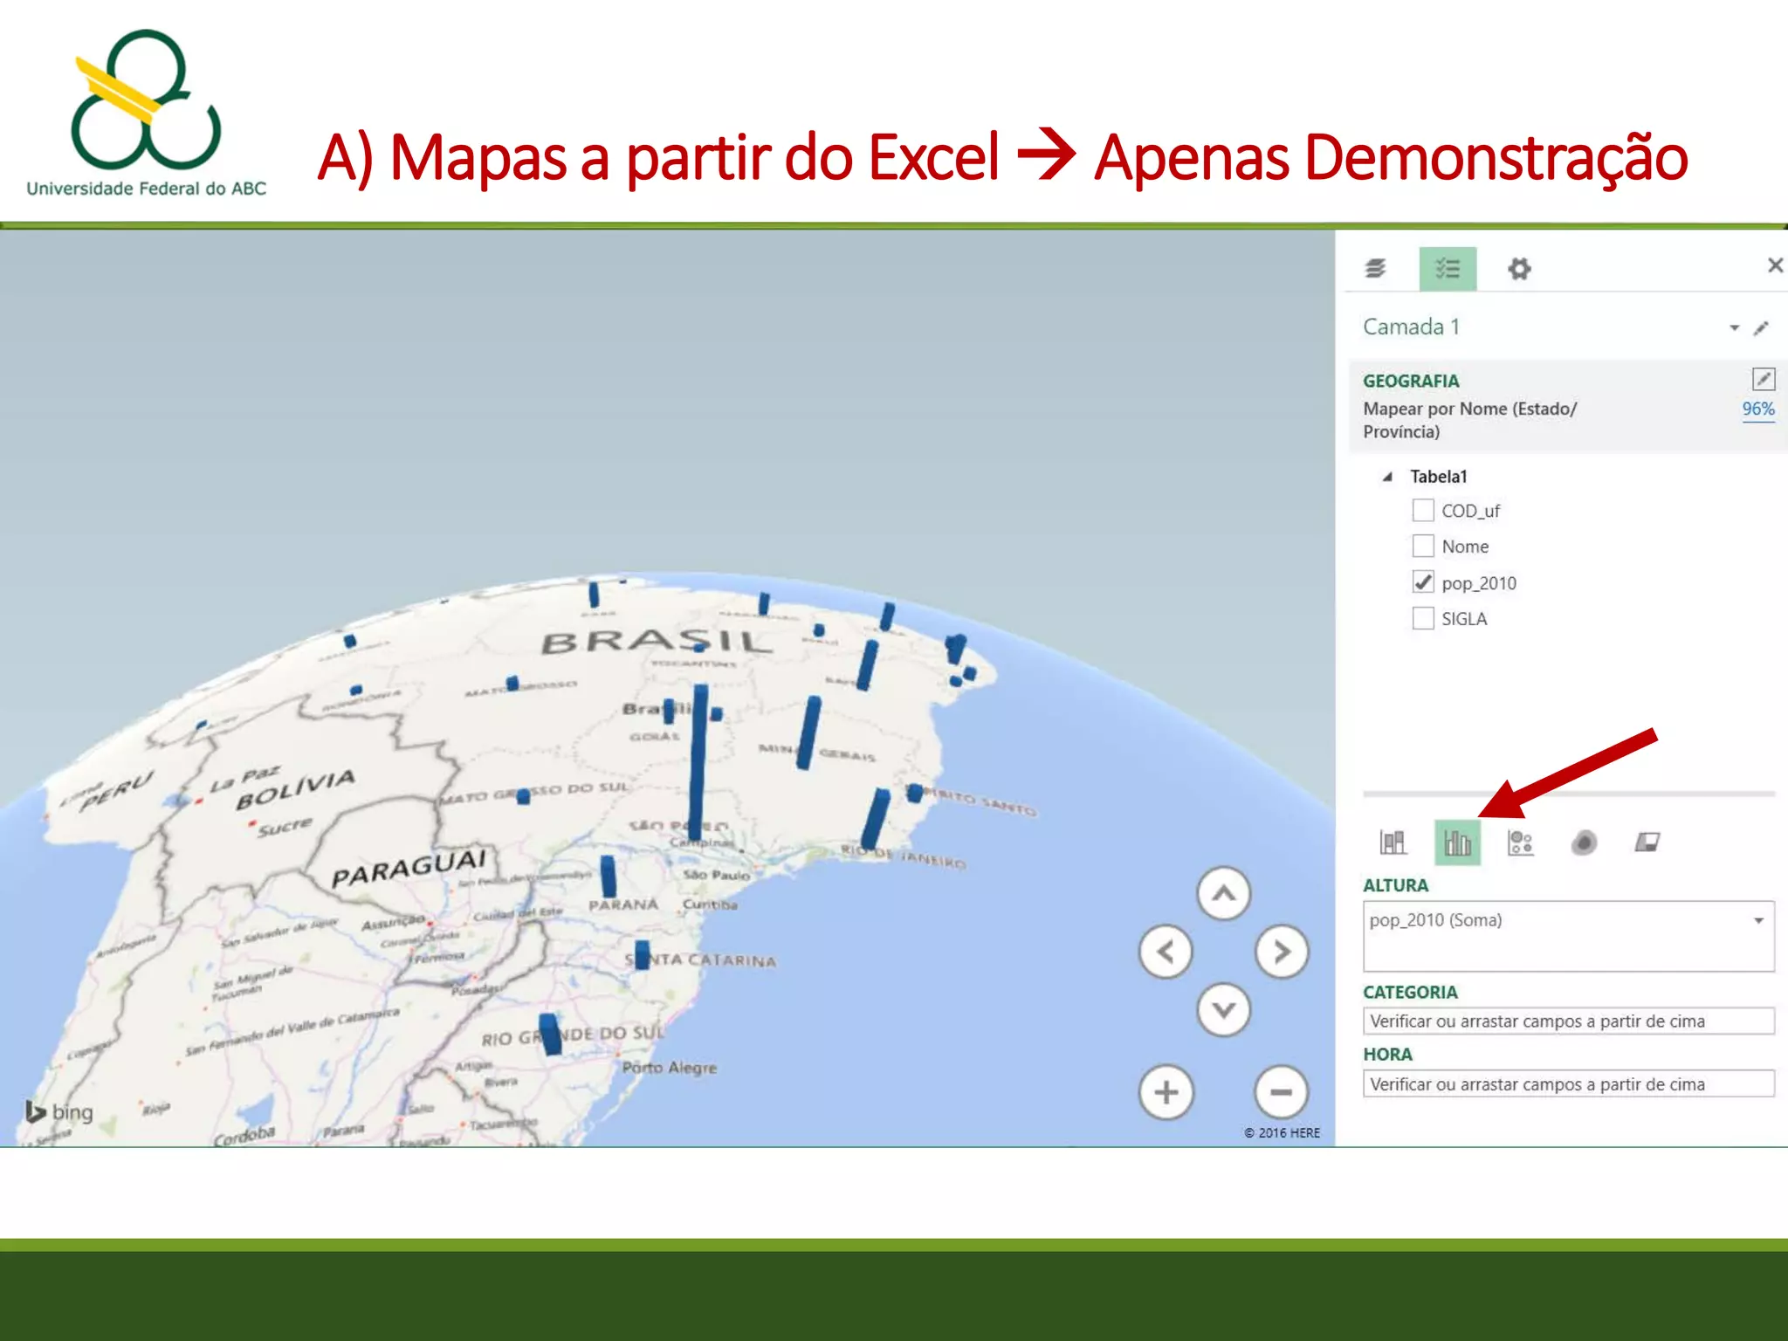Collapse the Tabela1 field tree
This screenshot has height=1341, width=1788.
[x=1387, y=477]
